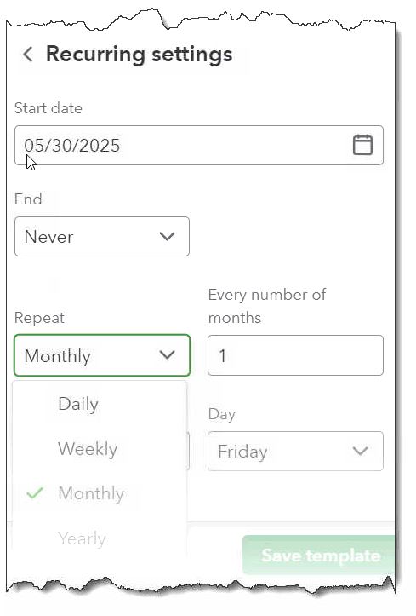Click the green checkmark beside Monthly

(x=35, y=493)
